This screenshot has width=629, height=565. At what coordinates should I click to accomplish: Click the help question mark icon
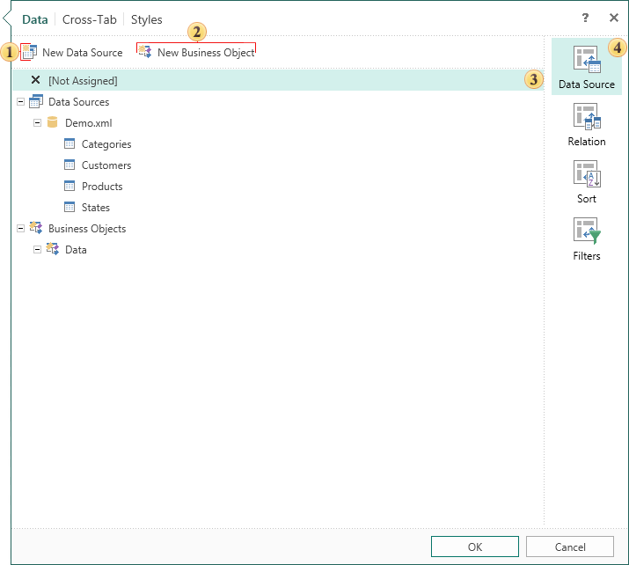tap(585, 18)
